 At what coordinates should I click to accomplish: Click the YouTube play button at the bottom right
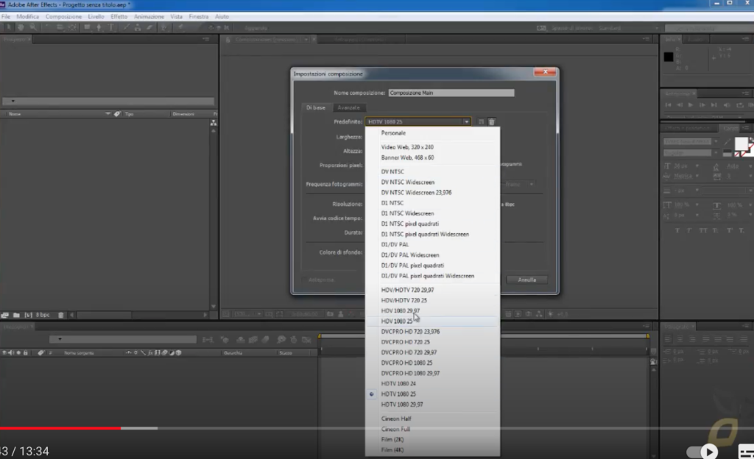(x=709, y=452)
